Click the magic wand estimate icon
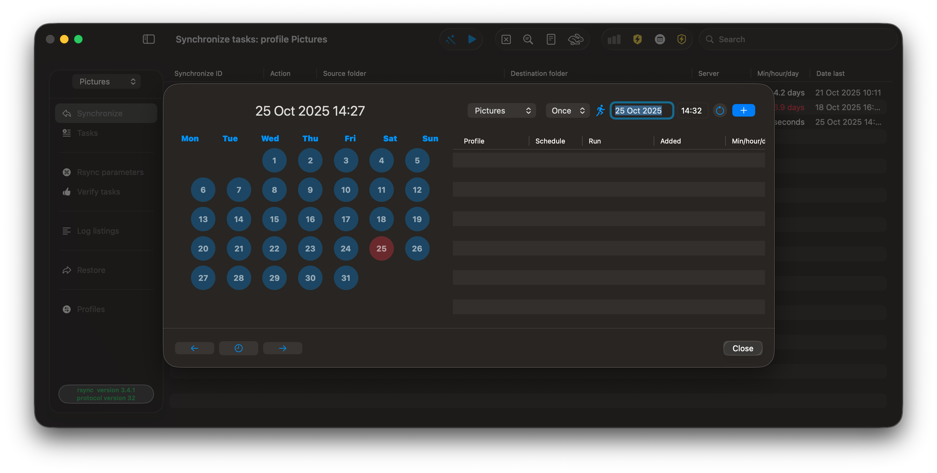 (451, 39)
